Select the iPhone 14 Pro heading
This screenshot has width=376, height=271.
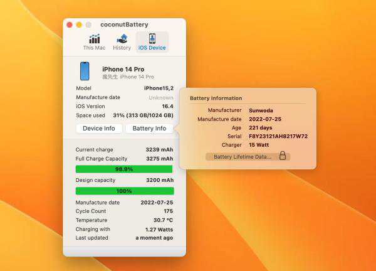pos(123,69)
